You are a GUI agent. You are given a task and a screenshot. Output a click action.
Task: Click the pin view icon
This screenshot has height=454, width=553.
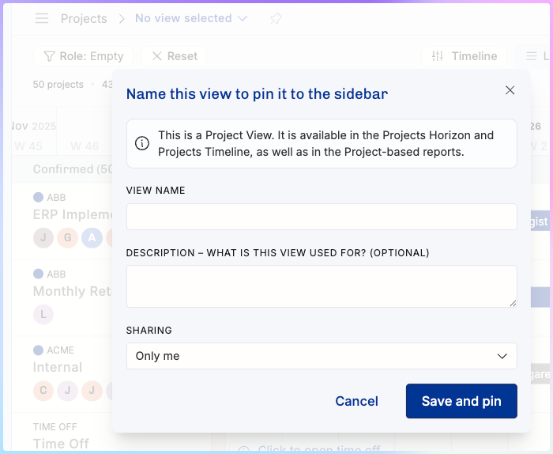point(275,18)
